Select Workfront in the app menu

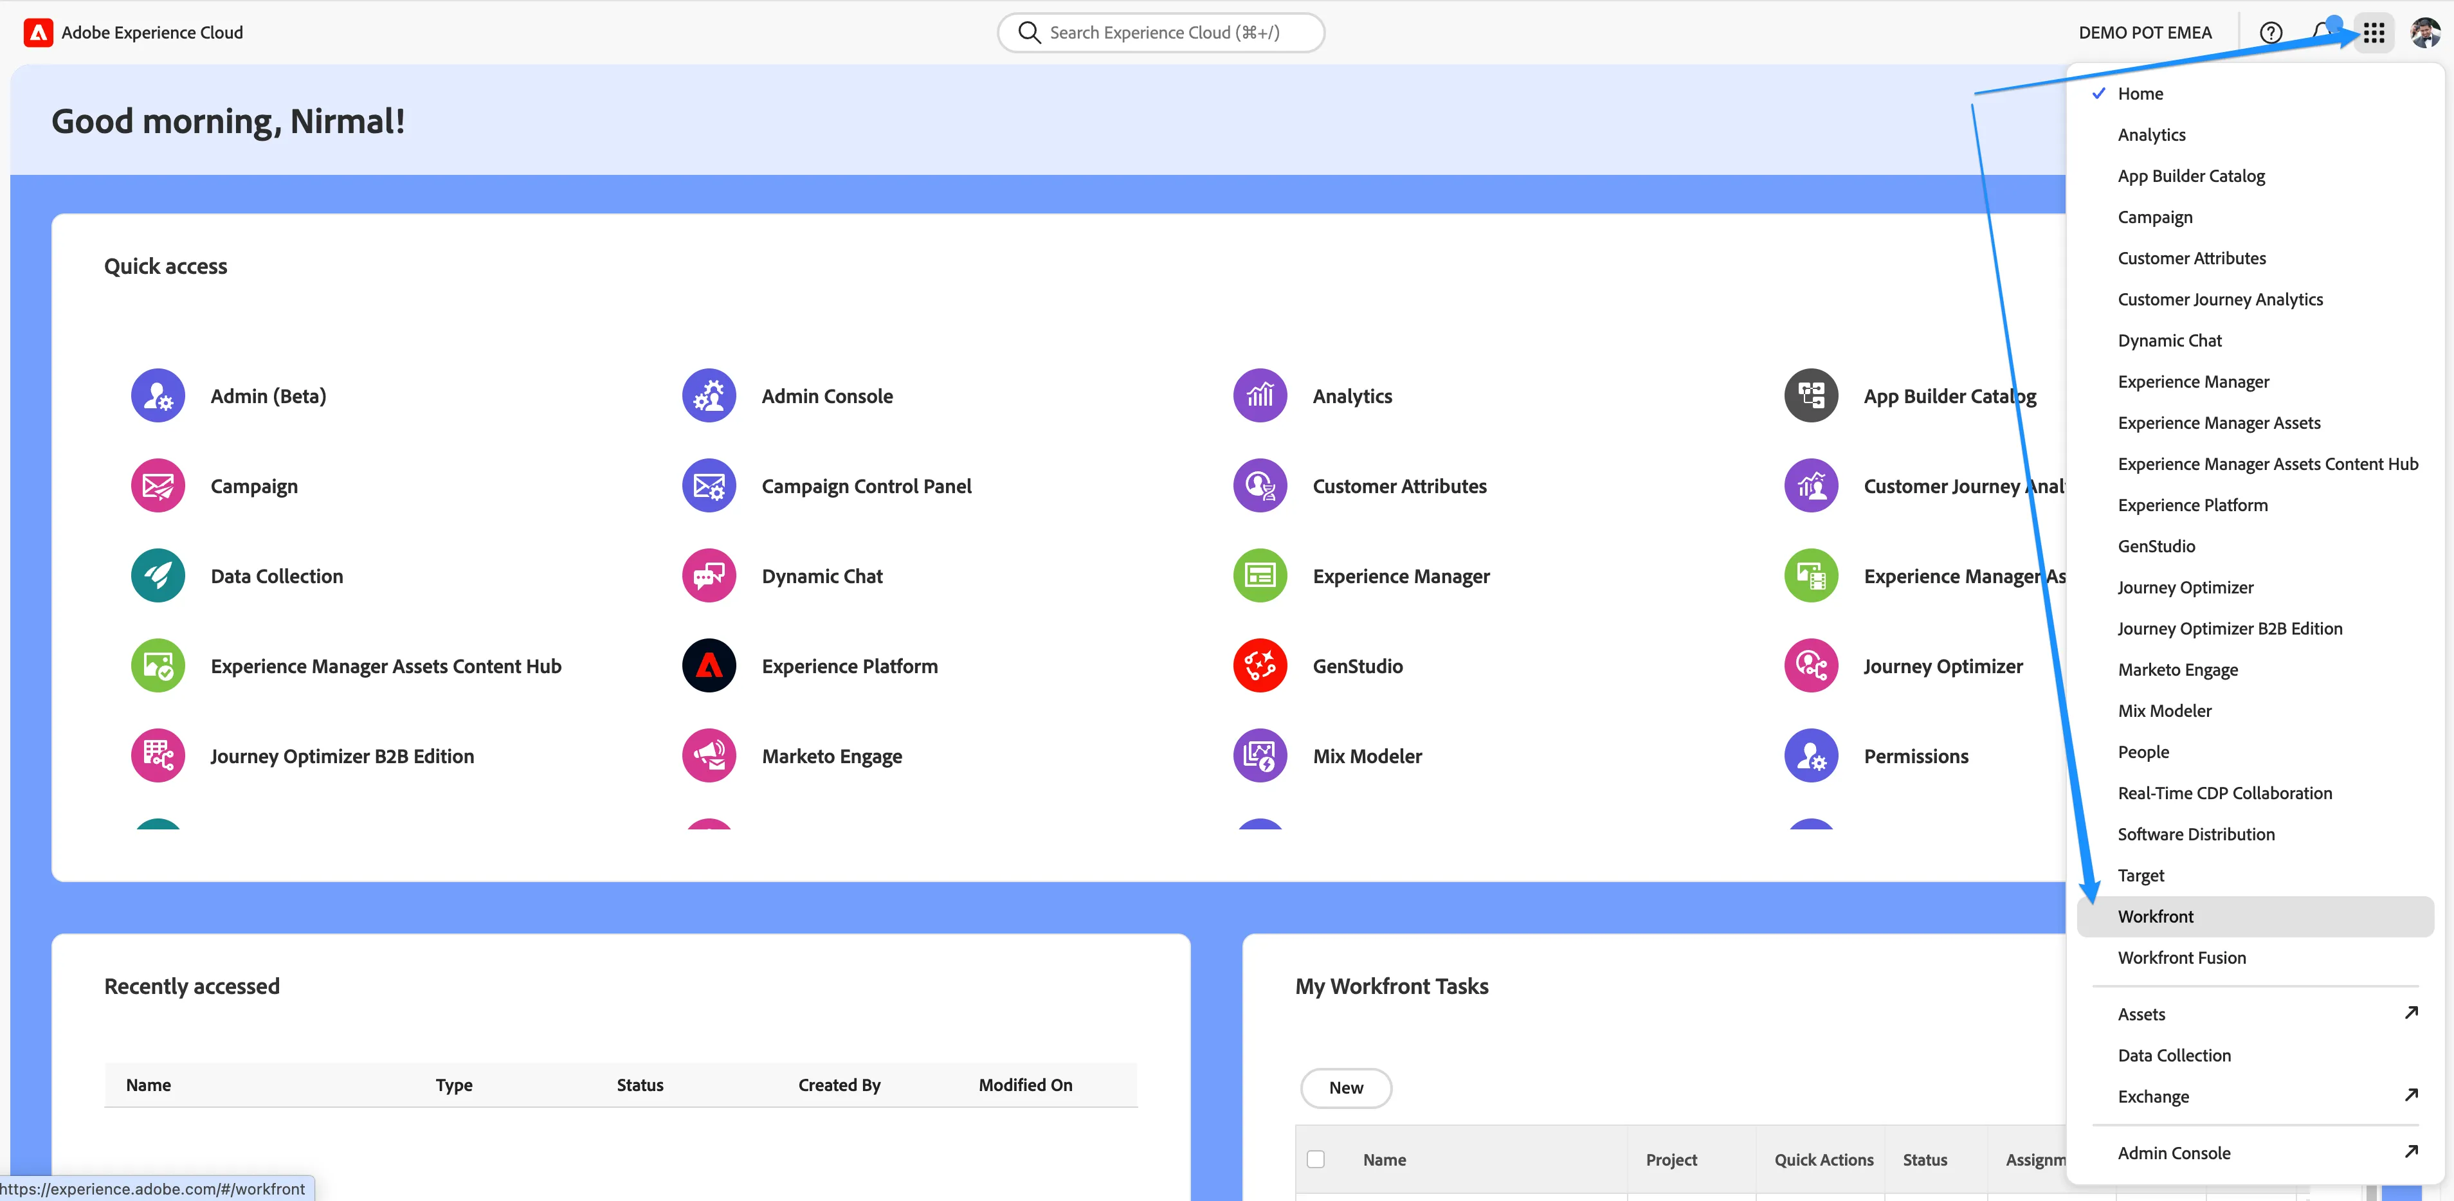2254,916
